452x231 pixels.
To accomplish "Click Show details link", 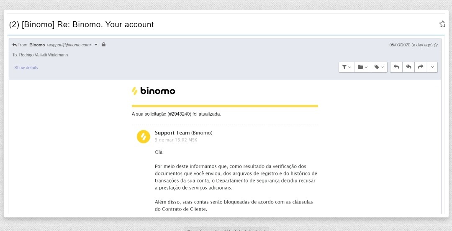I will point(26,68).
